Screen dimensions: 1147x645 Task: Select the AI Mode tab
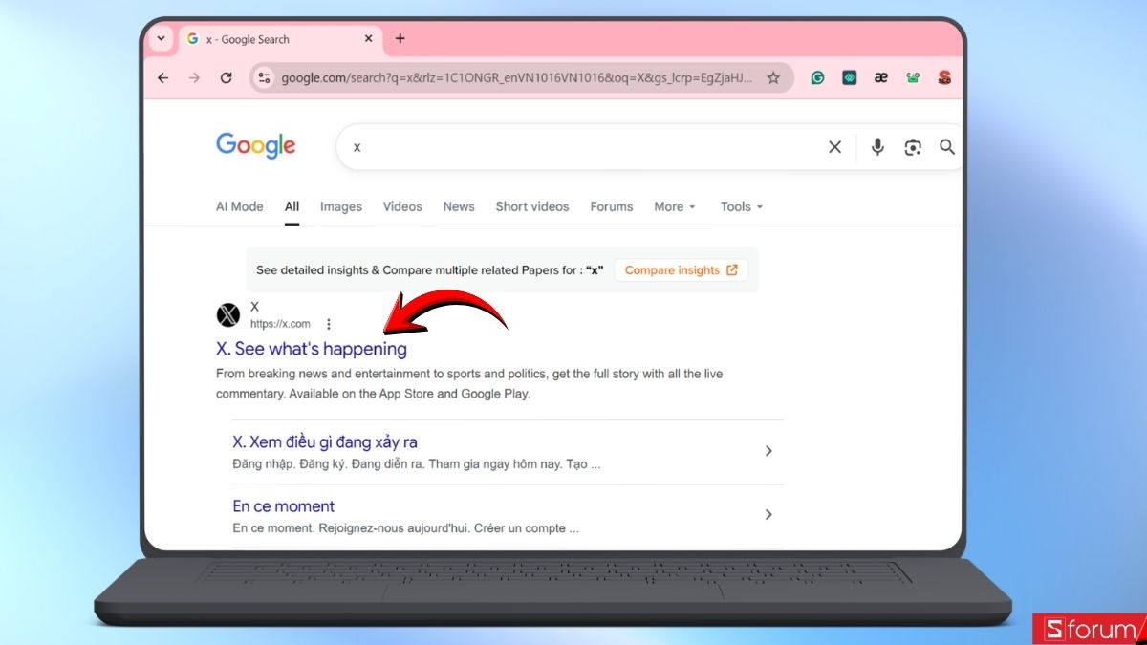[x=239, y=206]
